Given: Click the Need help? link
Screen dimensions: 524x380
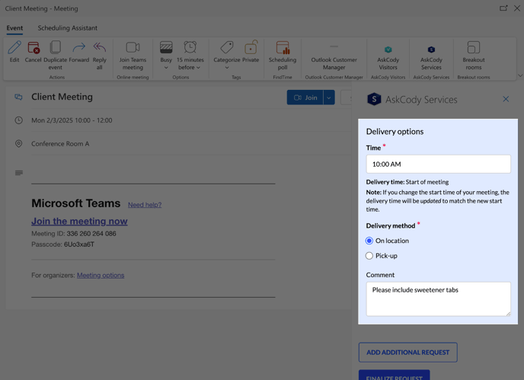Looking at the screenshot, I should (145, 205).
